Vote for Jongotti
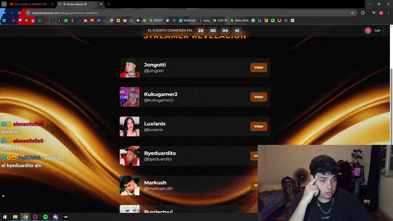Viewport: 393px width, 221px height. point(259,68)
